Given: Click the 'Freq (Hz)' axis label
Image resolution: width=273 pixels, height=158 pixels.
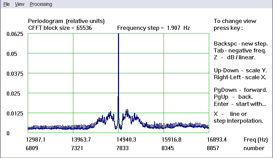Looking at the screenshot, I should (x=255, y=140).
